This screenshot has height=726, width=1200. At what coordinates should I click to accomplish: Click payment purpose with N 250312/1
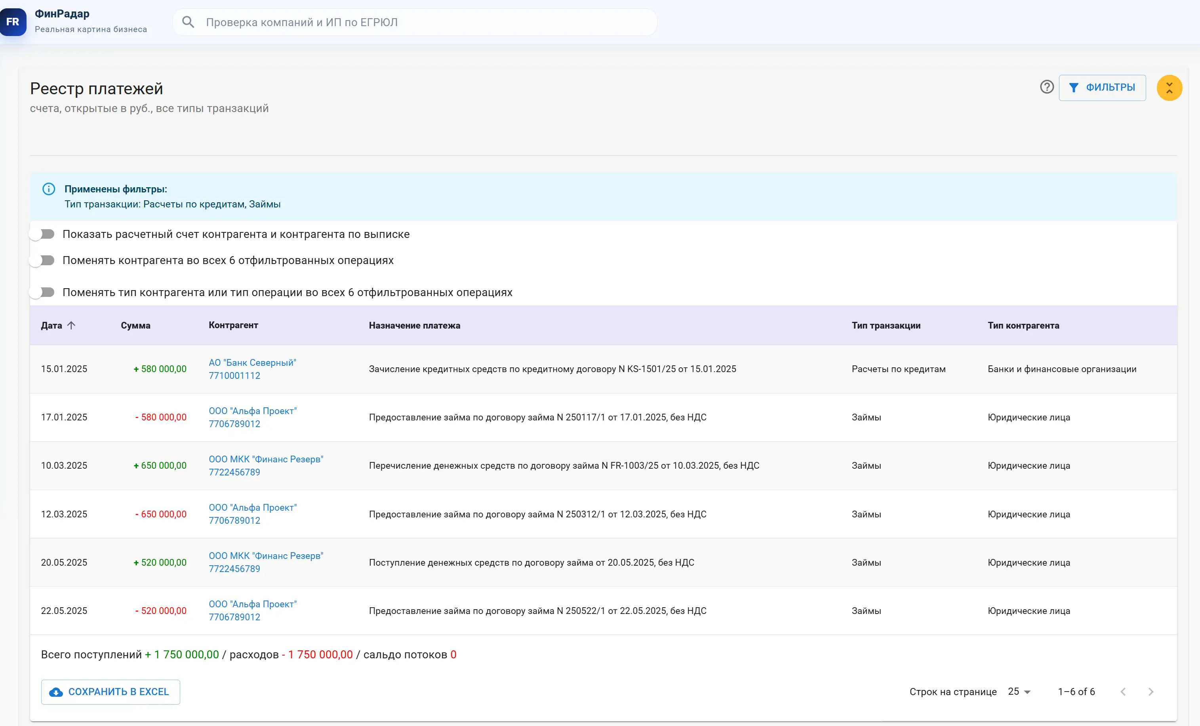538,514
